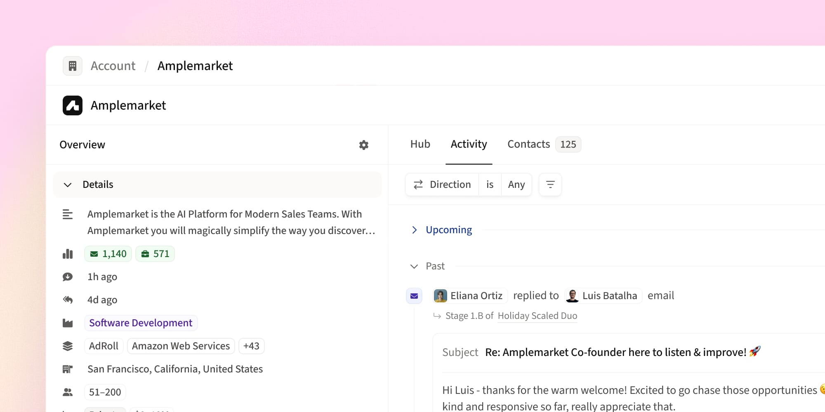Expand the Upcoming section chevron
The height and width of the screenshot is (412, 825).
pos(415,230)
